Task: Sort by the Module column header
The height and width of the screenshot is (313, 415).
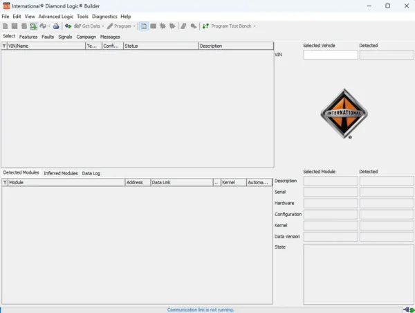Action: (x=66, y=182)
